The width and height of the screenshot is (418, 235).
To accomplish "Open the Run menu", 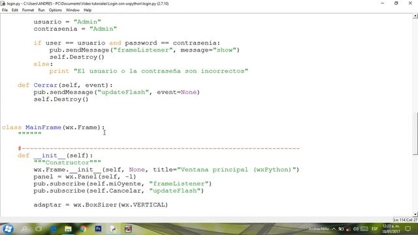I will coord(41,10).
